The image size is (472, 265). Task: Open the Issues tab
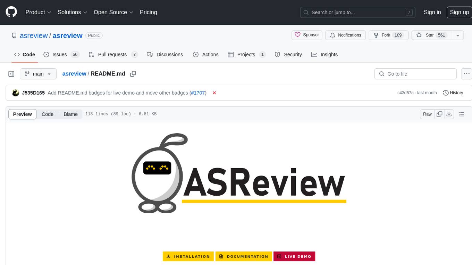click(61, 54)
